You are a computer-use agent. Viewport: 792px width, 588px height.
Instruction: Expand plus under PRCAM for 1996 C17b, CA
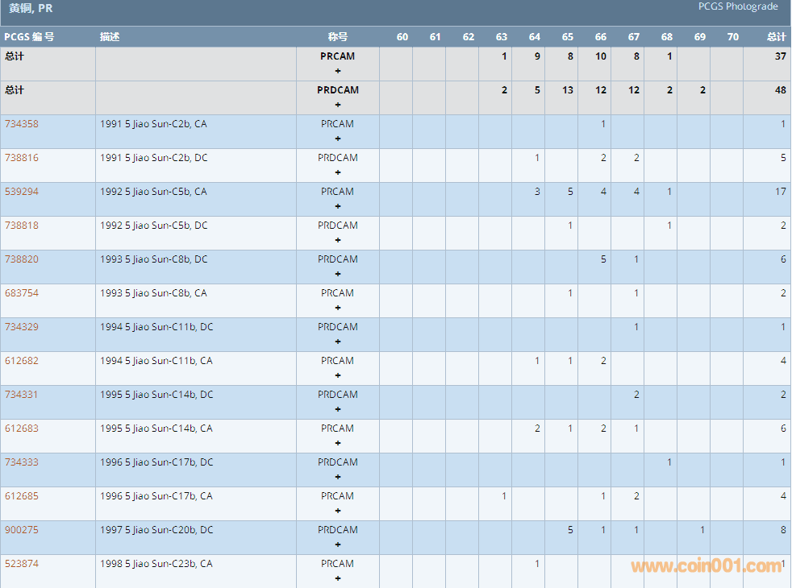(337, 511)
